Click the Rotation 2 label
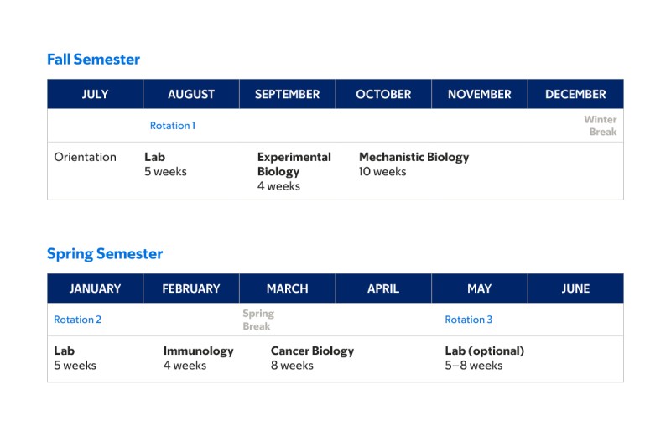This screenshot has height=447, width=671. pos(78,320)
